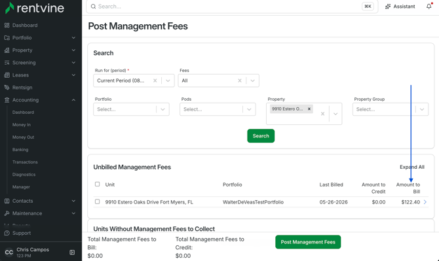The height and width of the screenshot is (261, 439).
Task: Open the Run for period dropdown
Action: (168, 80)
